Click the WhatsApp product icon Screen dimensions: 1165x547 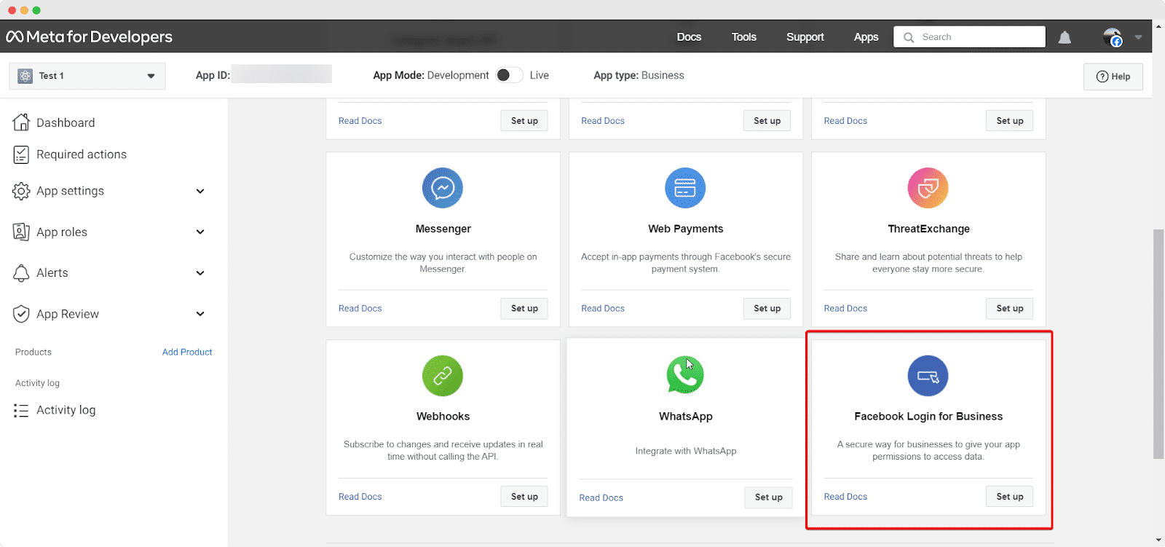point(685,375)
